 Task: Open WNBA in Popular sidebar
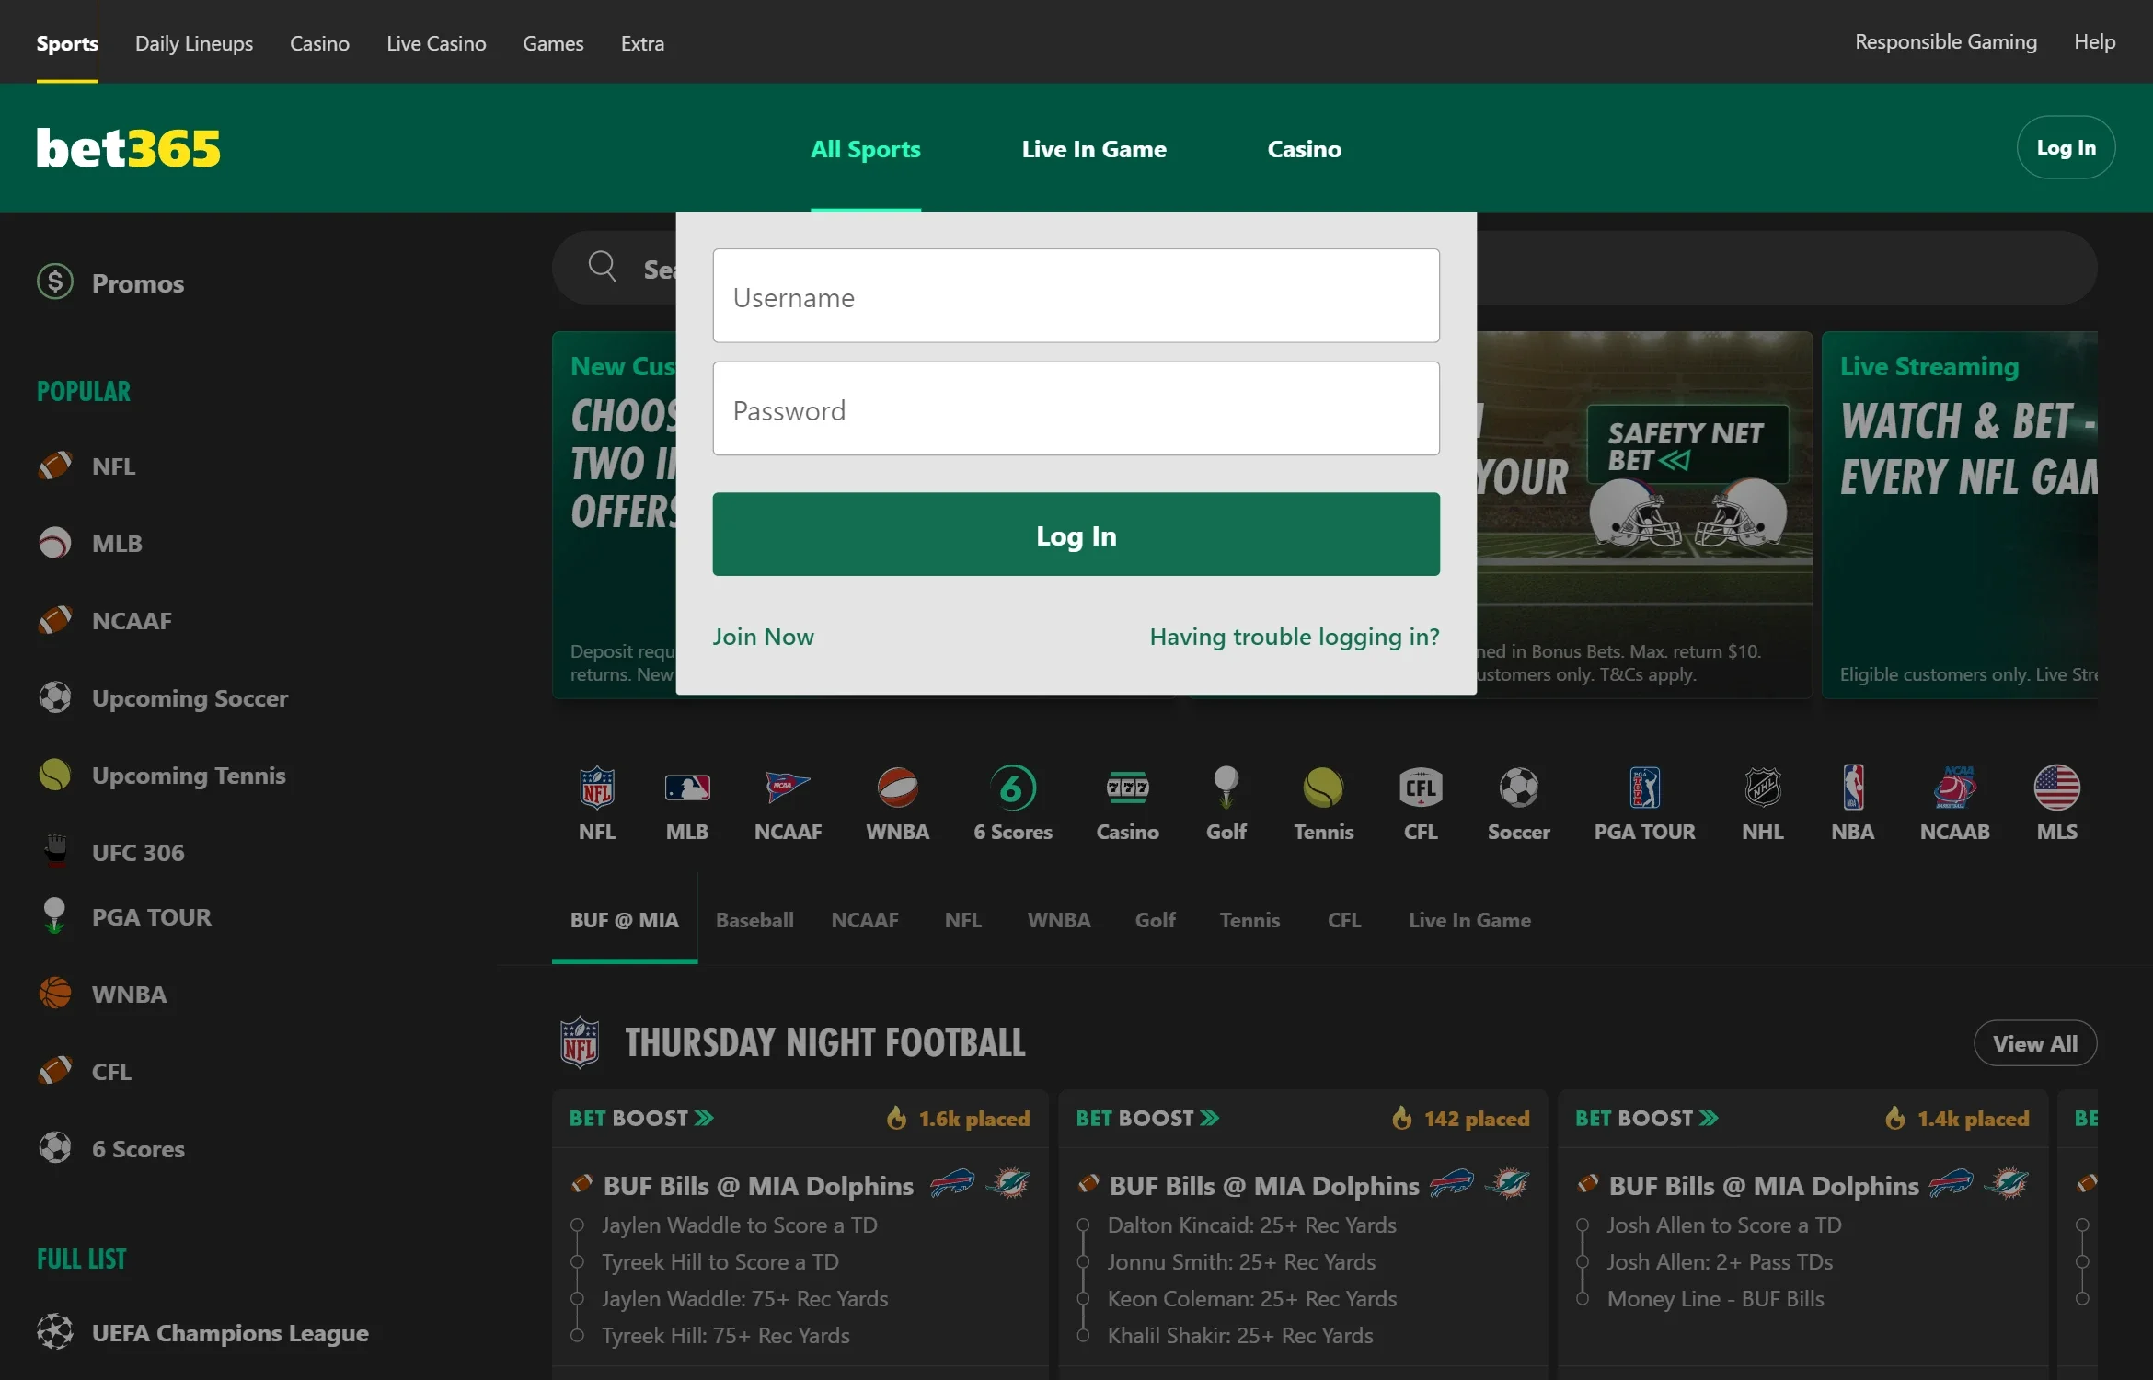coord(102,995)
